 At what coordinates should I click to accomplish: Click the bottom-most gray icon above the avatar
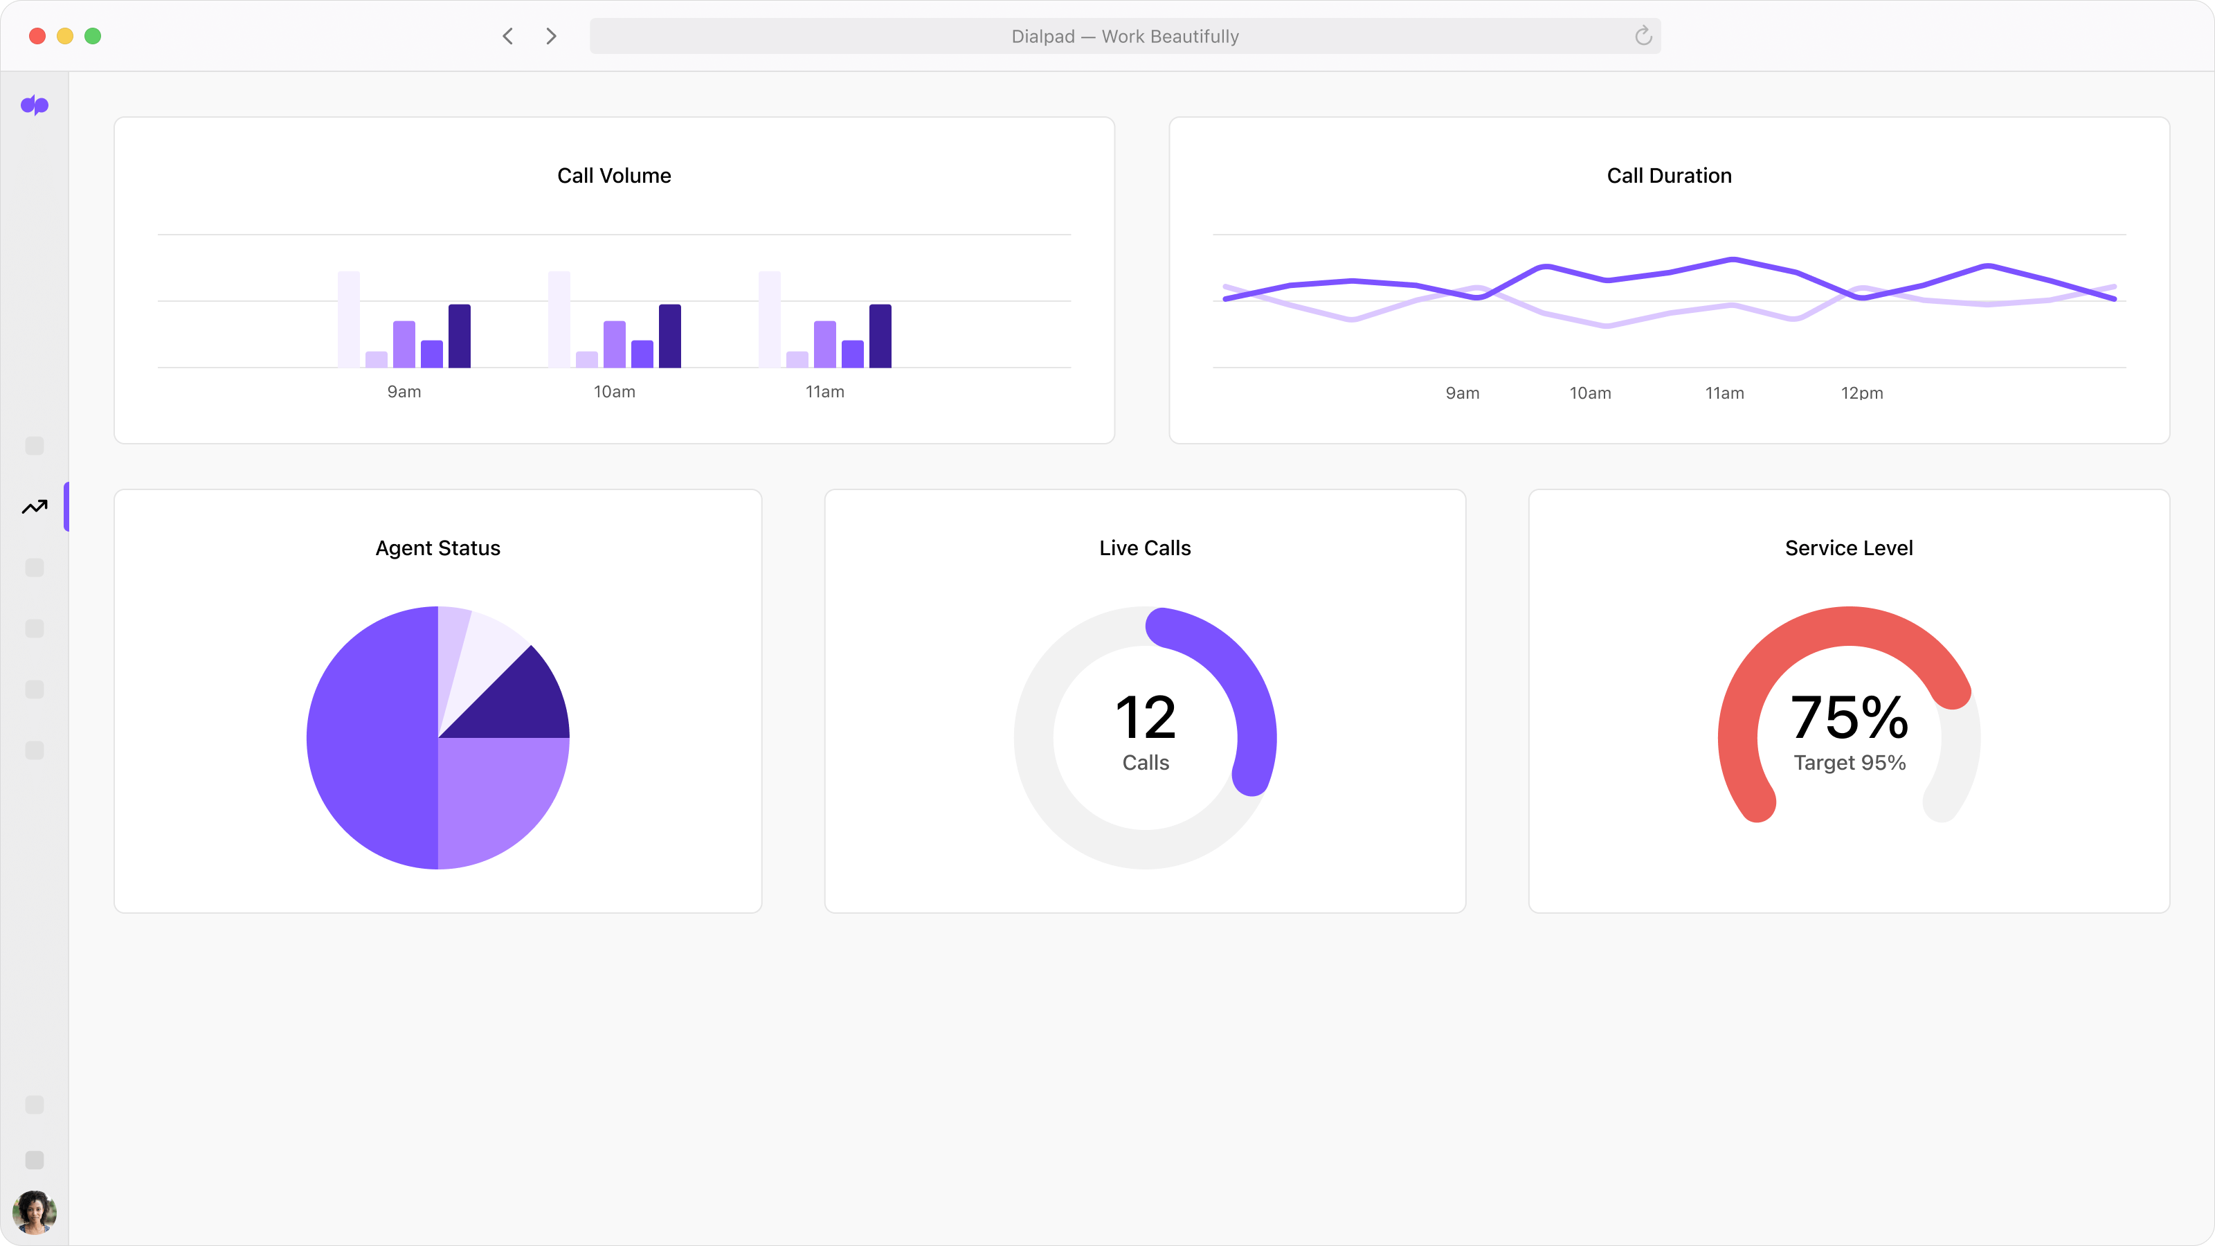[35, 1161]
